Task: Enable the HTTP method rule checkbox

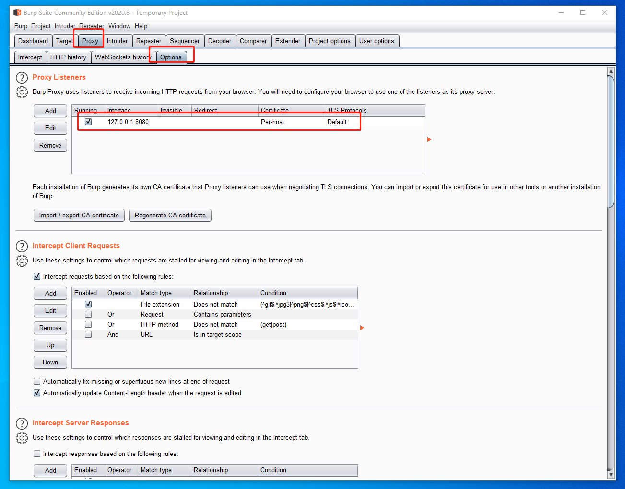Action: [88, 324]
